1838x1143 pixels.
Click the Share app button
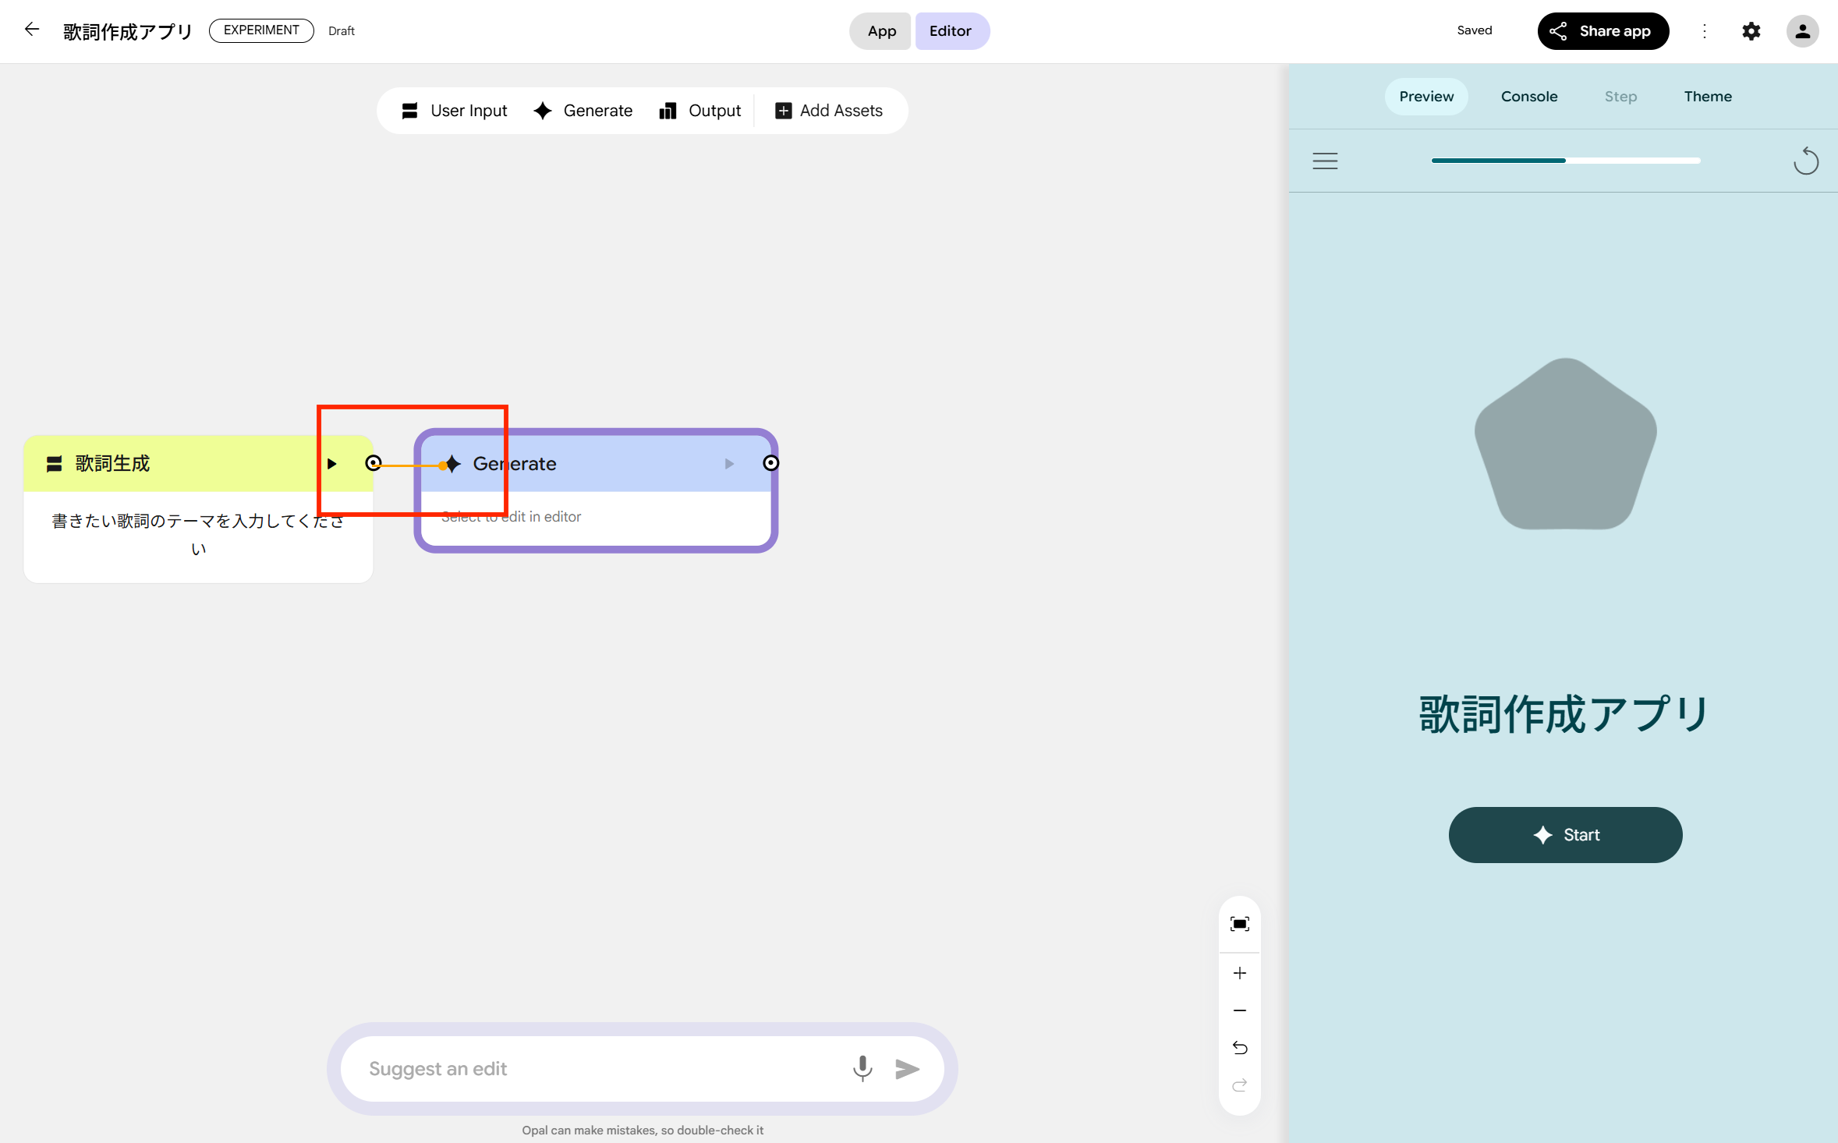[x=1602, y=31]
